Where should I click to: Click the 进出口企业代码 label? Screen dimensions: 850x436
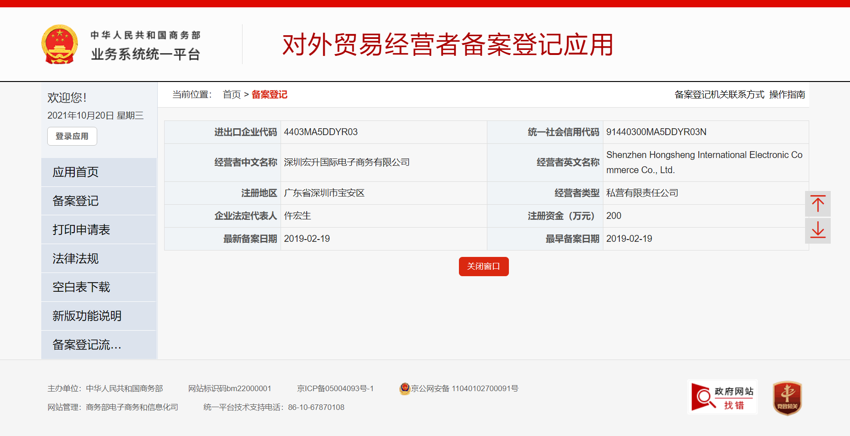(x=246, y=132)
